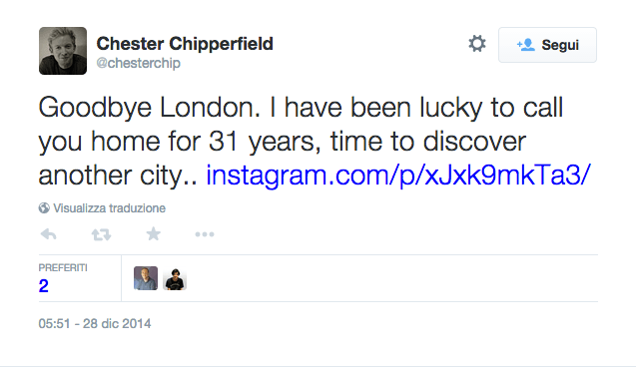Open the @chesterchip handle link

click(139, 63)
